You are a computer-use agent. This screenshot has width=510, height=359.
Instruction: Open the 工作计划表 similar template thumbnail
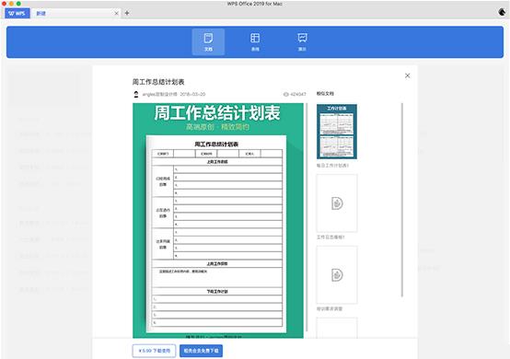[337, 132]
